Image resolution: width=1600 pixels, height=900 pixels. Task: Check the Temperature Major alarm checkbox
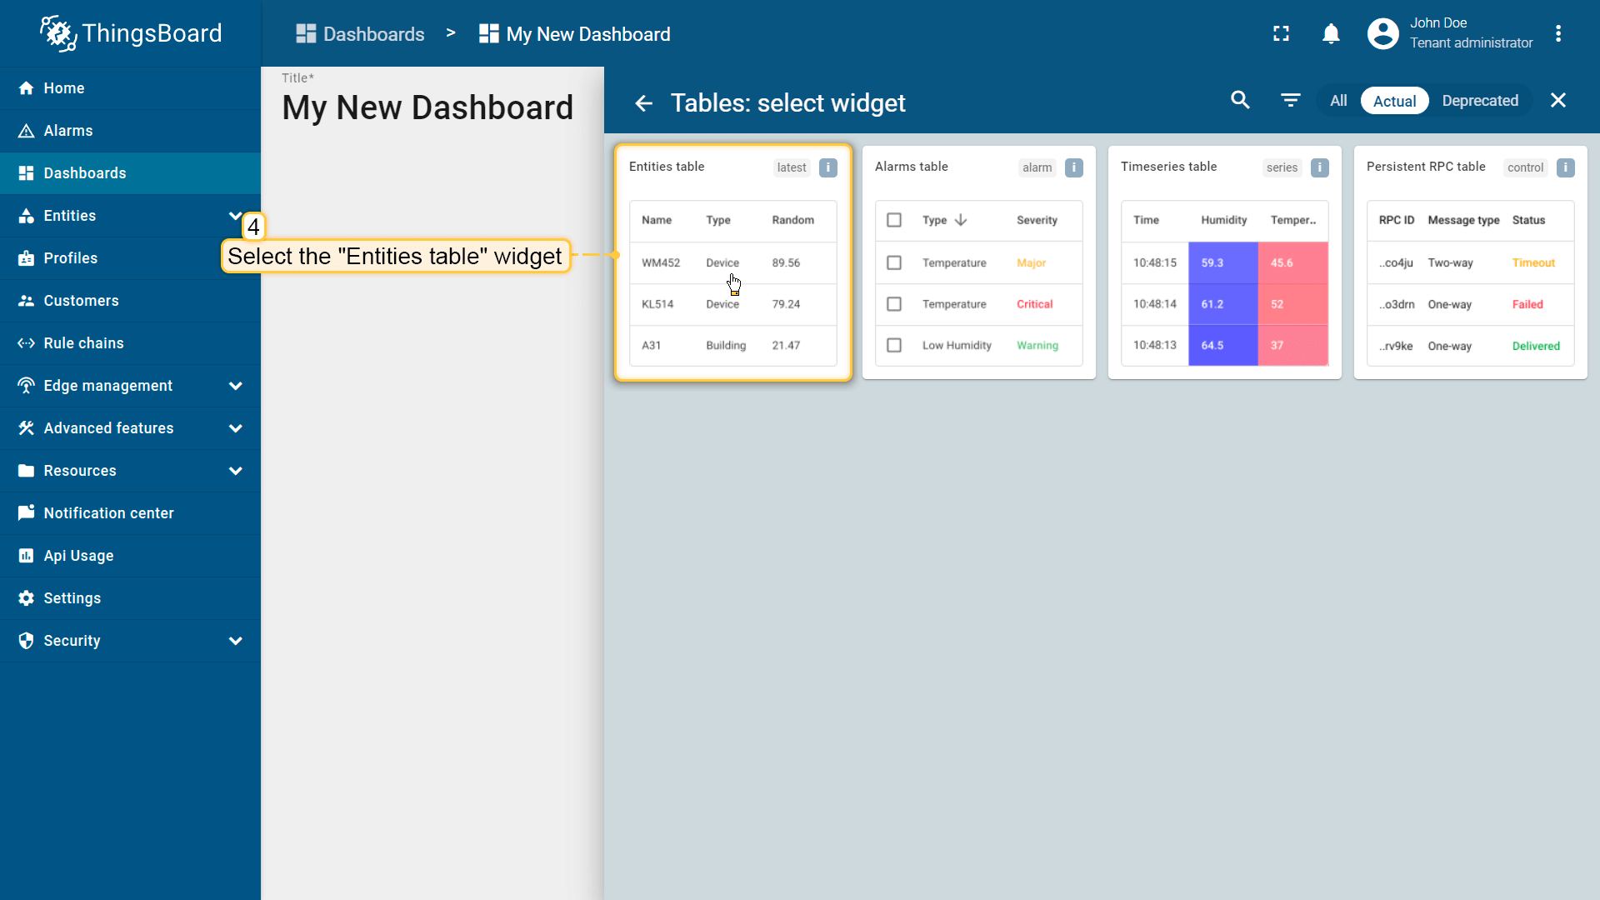point(894,262)
